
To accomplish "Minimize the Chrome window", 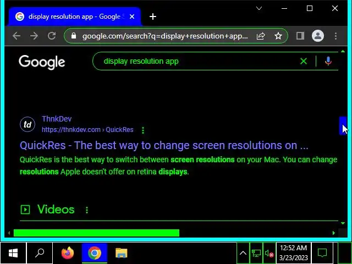I will (x=284, y=9).
